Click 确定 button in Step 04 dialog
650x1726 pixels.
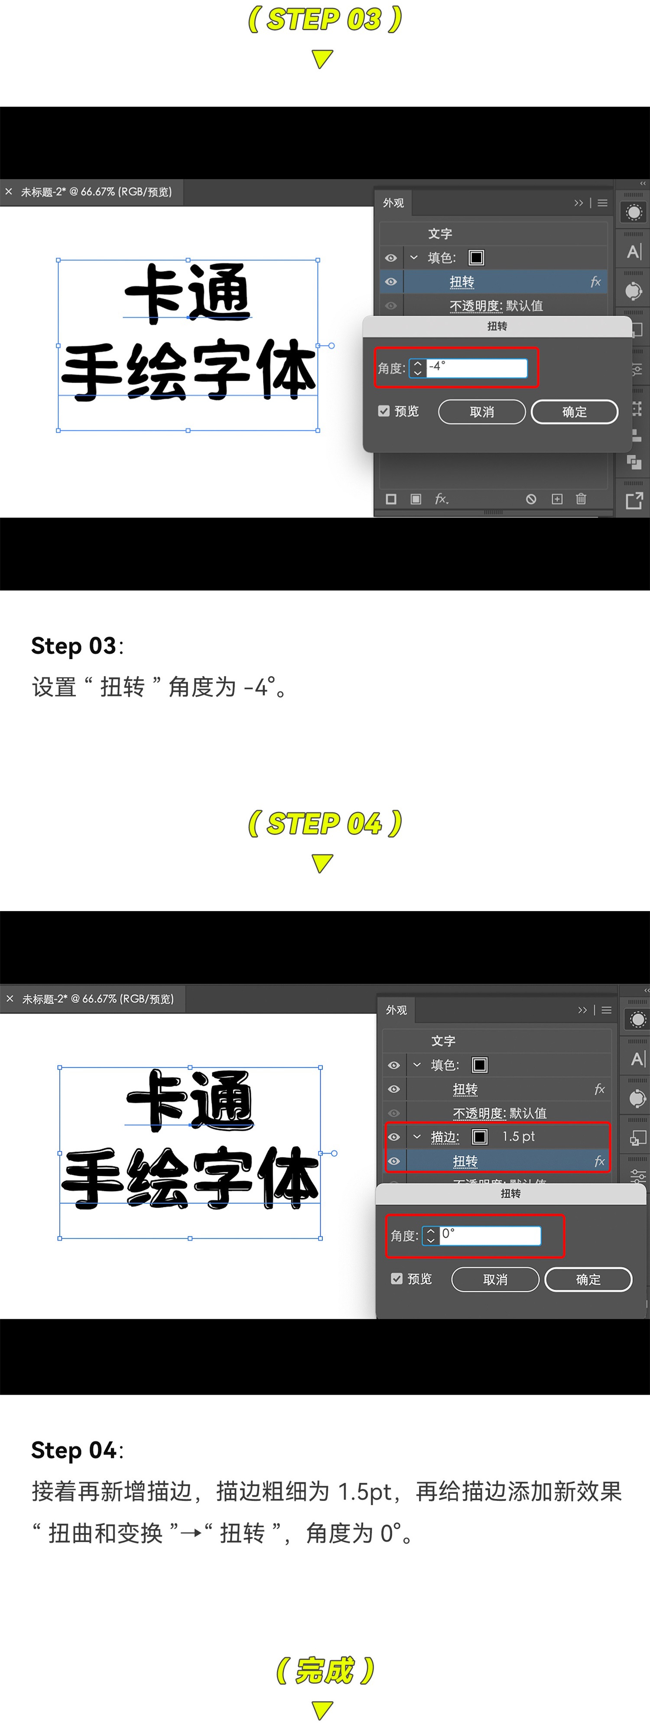pyautogui.click(x=588, y=1280)
